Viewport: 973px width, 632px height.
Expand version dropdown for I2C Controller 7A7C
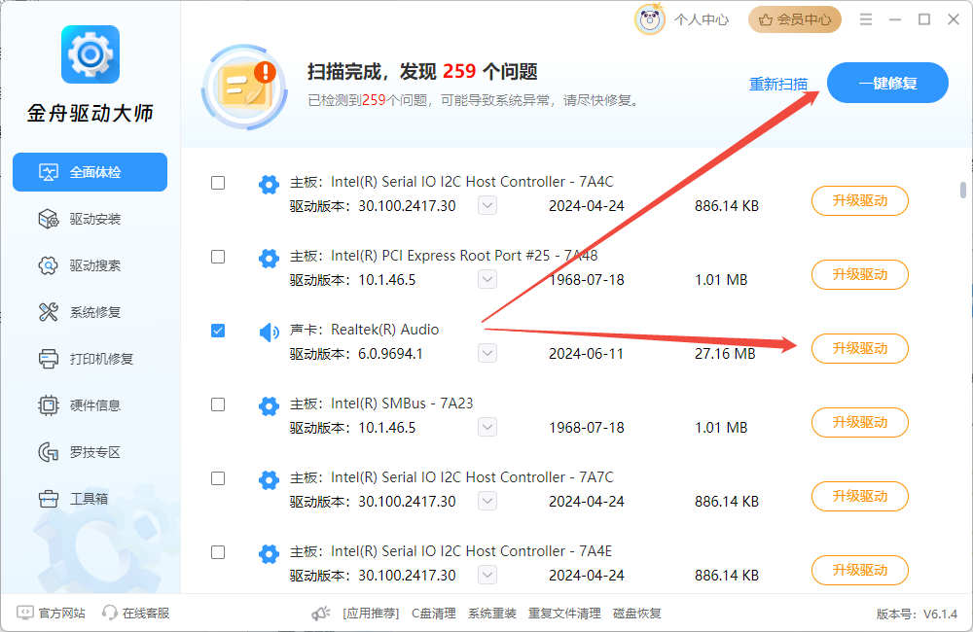tap(487, 501)
